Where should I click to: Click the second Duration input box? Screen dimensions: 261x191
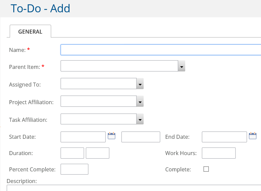click(x=97, y=153)
